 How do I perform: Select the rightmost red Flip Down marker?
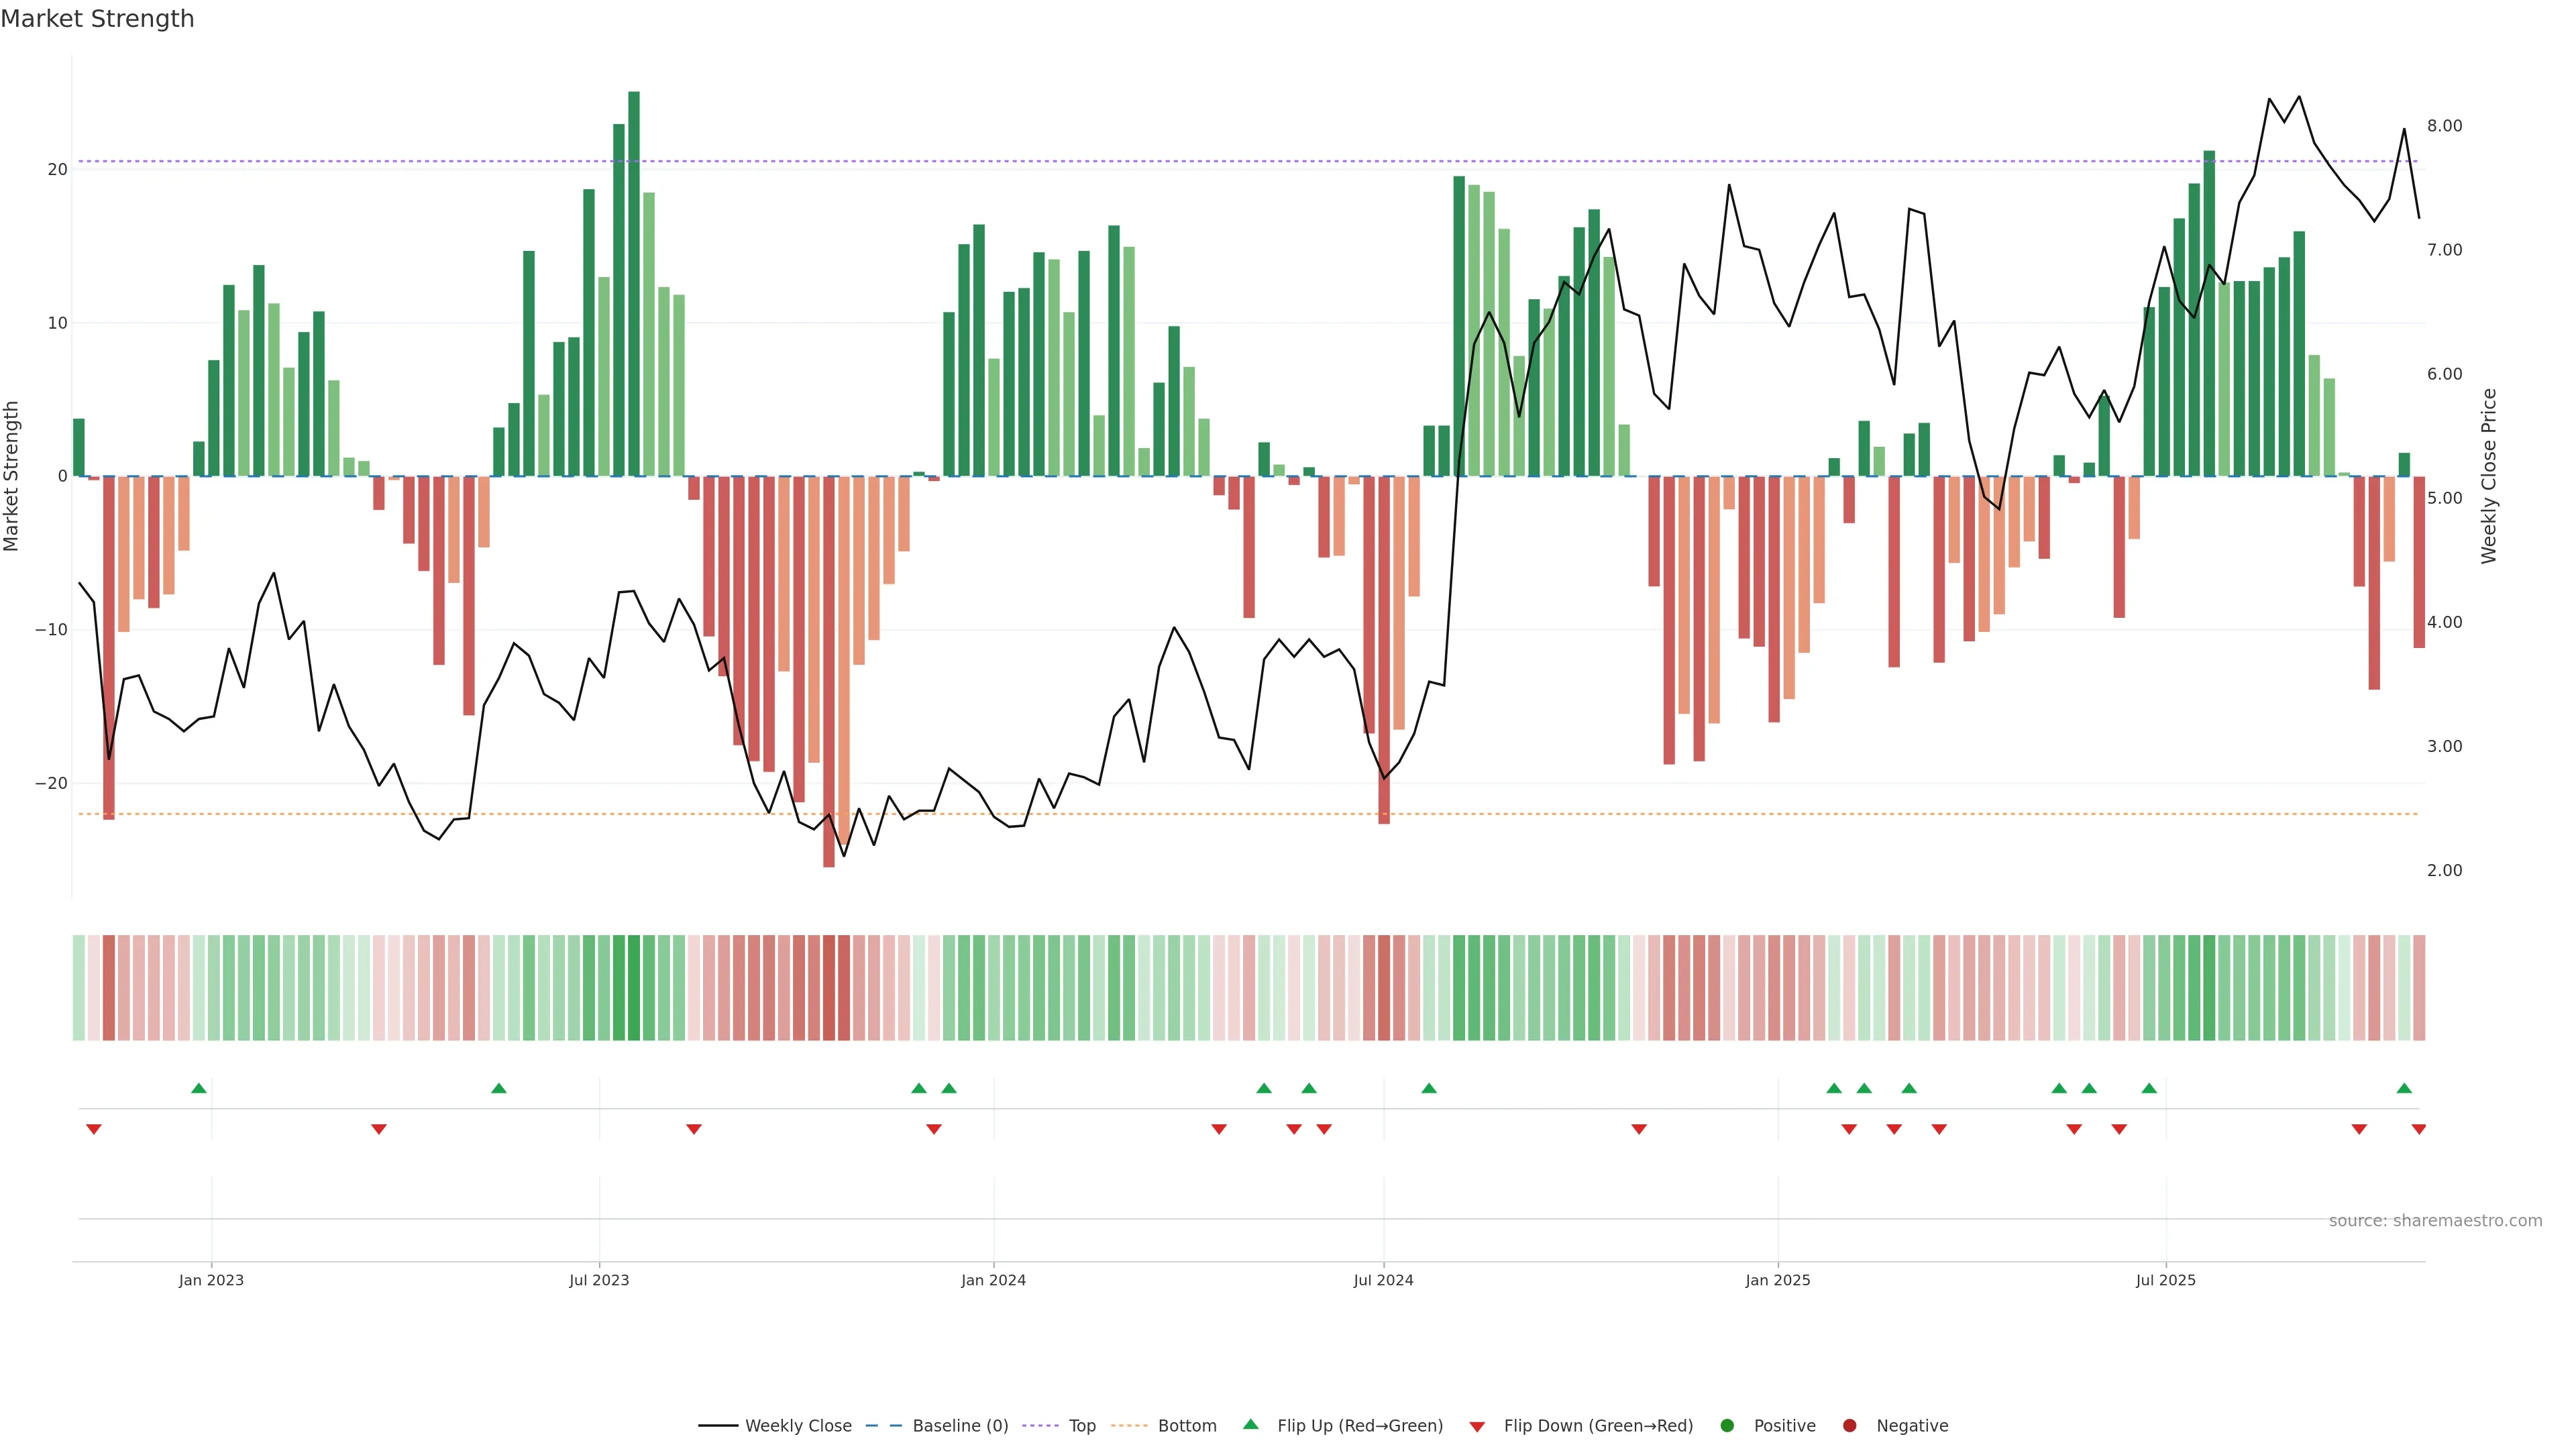coord(2418,1129)
